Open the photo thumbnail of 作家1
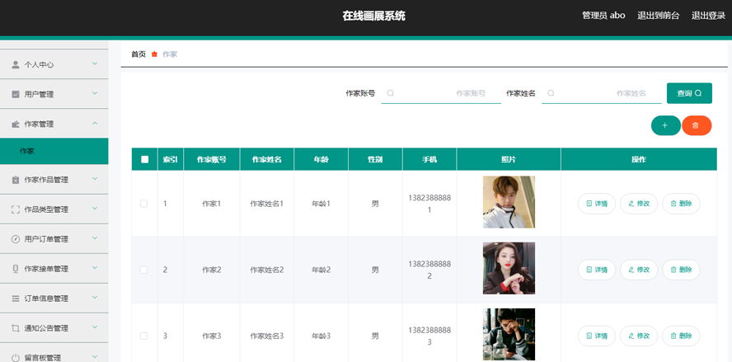732x362 pixels. point(509,202)
